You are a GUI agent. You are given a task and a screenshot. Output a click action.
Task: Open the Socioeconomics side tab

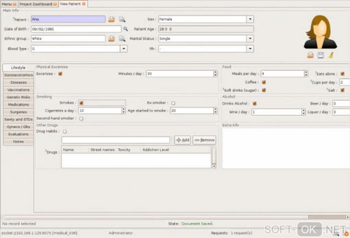(x=18, y=75)
